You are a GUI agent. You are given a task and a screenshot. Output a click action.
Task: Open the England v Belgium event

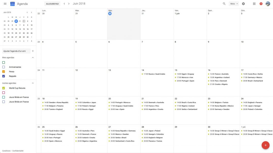(152, 138)
